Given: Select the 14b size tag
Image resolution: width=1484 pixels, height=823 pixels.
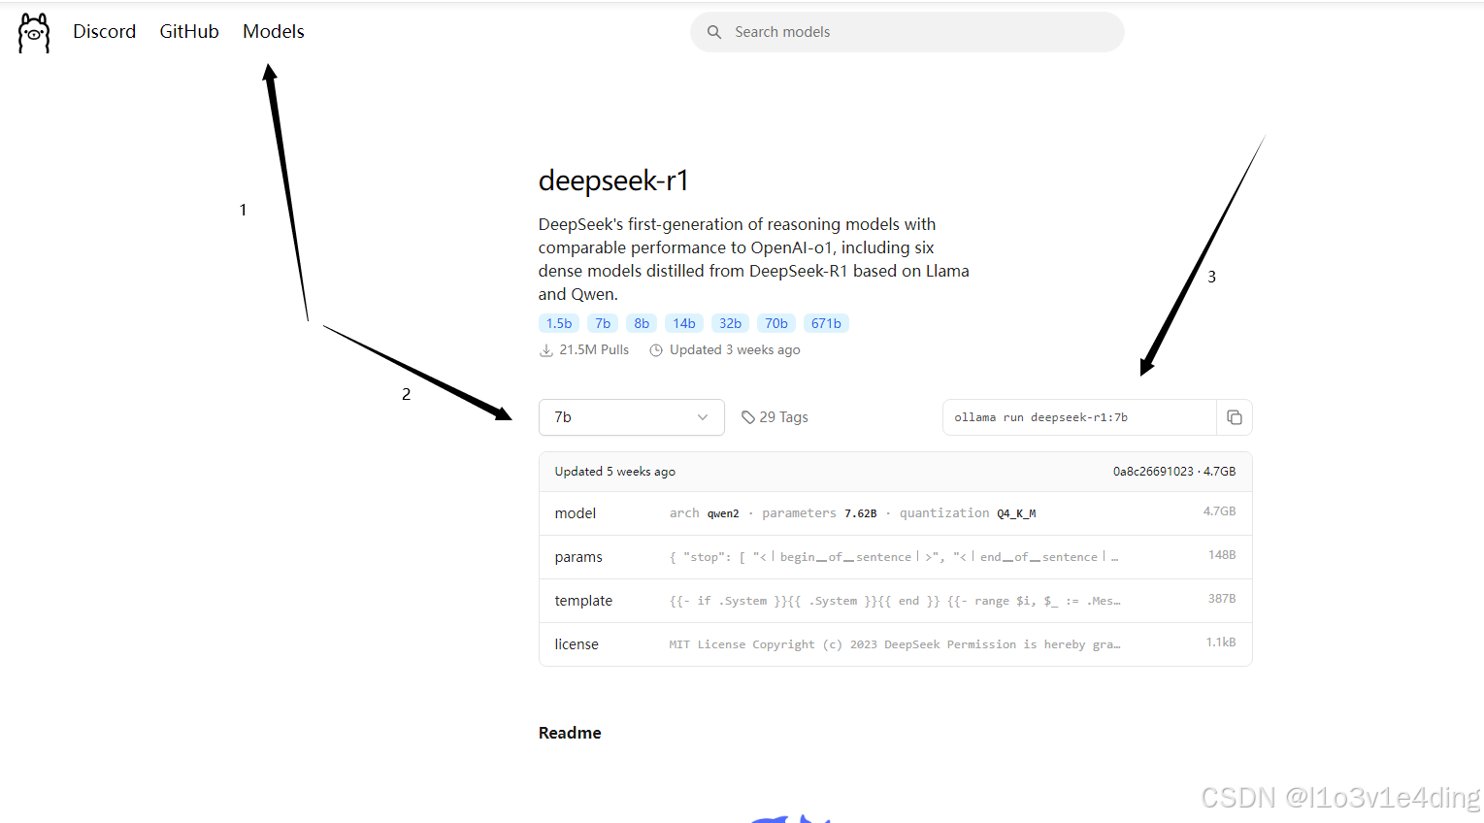Looking at the screenshot, I should click(684, 323).
